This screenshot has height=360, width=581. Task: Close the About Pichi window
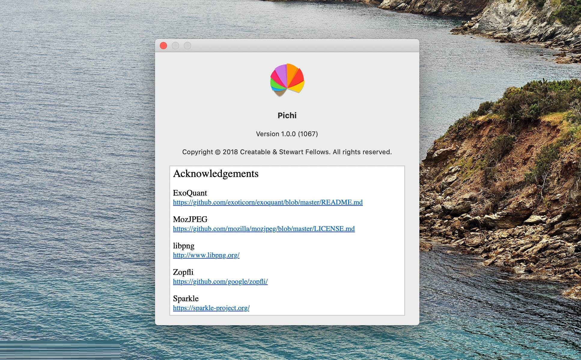tap(163, 46)
